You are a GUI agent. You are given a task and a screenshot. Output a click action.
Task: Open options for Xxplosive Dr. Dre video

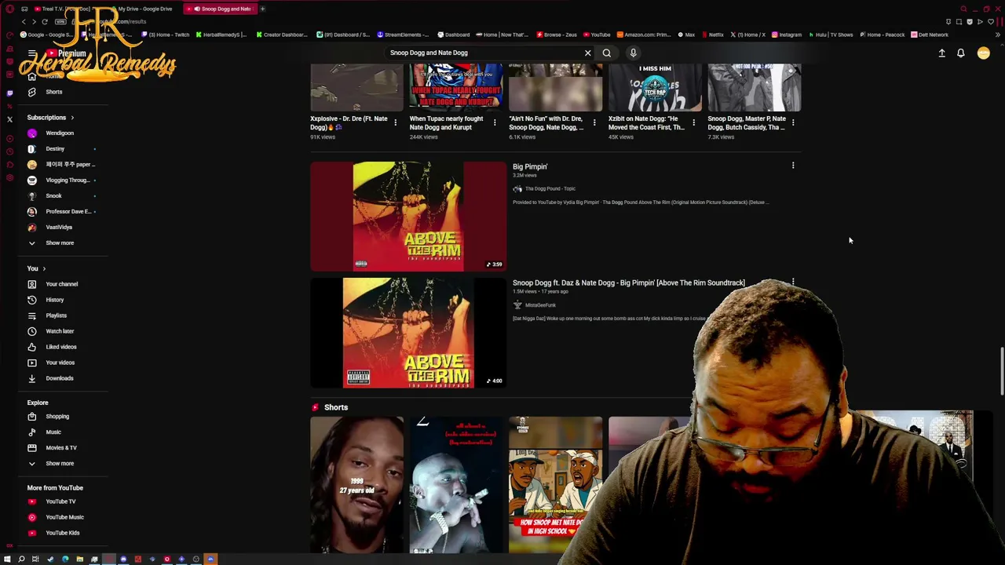coord(396,122)
